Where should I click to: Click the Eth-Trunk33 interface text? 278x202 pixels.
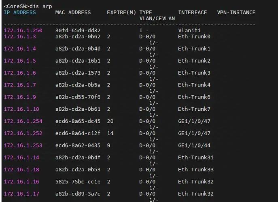click(195, 170)
